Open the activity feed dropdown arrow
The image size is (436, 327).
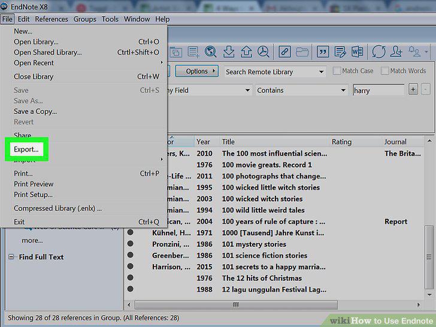click(426, 52)
